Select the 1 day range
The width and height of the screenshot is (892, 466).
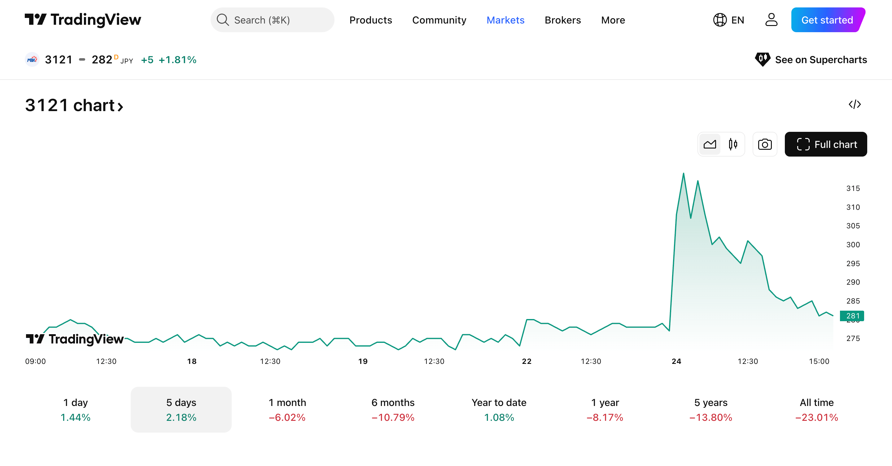click(75, 410)
